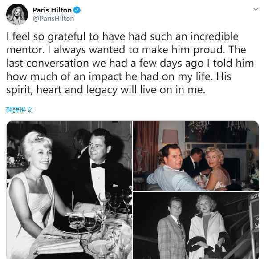Click the word 'mentor.' in the tweet
This screenshot has width=264, height=259.
tap(26, 50)
